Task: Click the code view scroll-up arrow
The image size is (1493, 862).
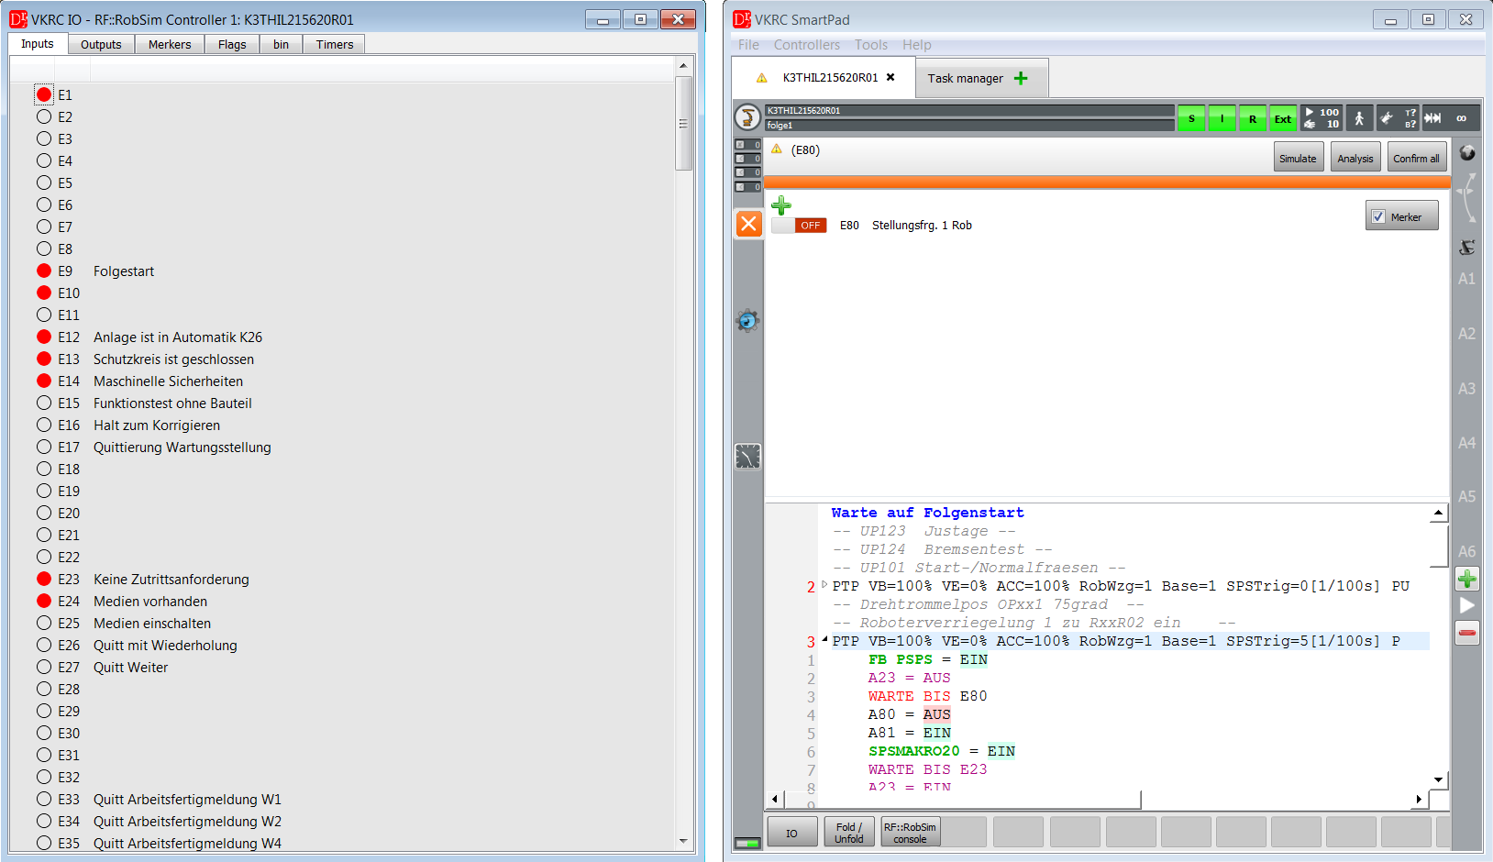Action: (x=1438, y=513)
